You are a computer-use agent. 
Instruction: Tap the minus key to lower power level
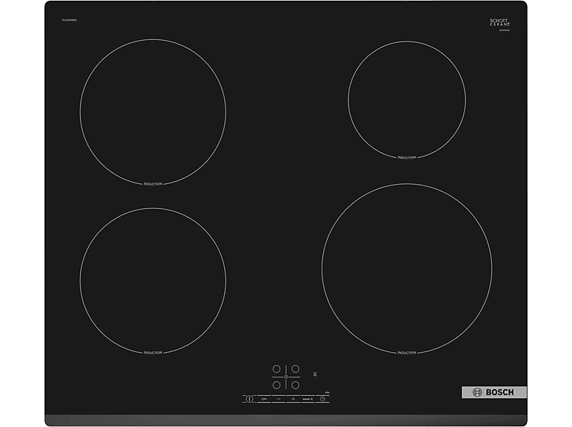279,399
